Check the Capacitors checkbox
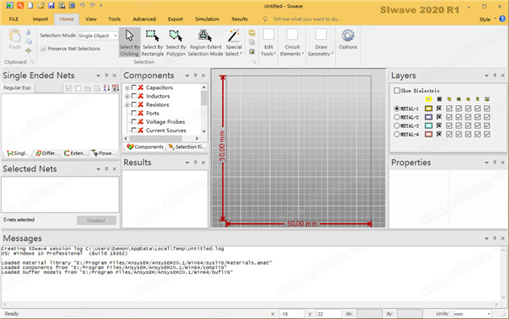Image resolution: width=509 pixels, height=319 pixels. (134, 87)
